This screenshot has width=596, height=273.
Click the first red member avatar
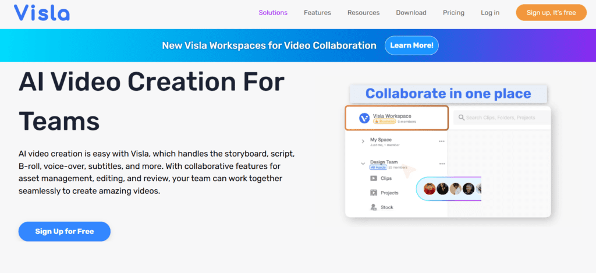click(x=430, y=189)
